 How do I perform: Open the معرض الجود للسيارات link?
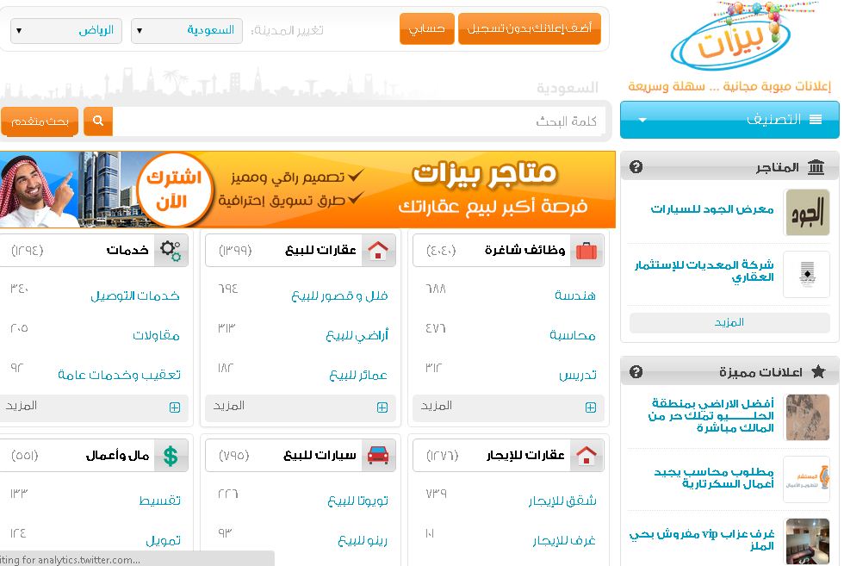click(x=712, y=209)
